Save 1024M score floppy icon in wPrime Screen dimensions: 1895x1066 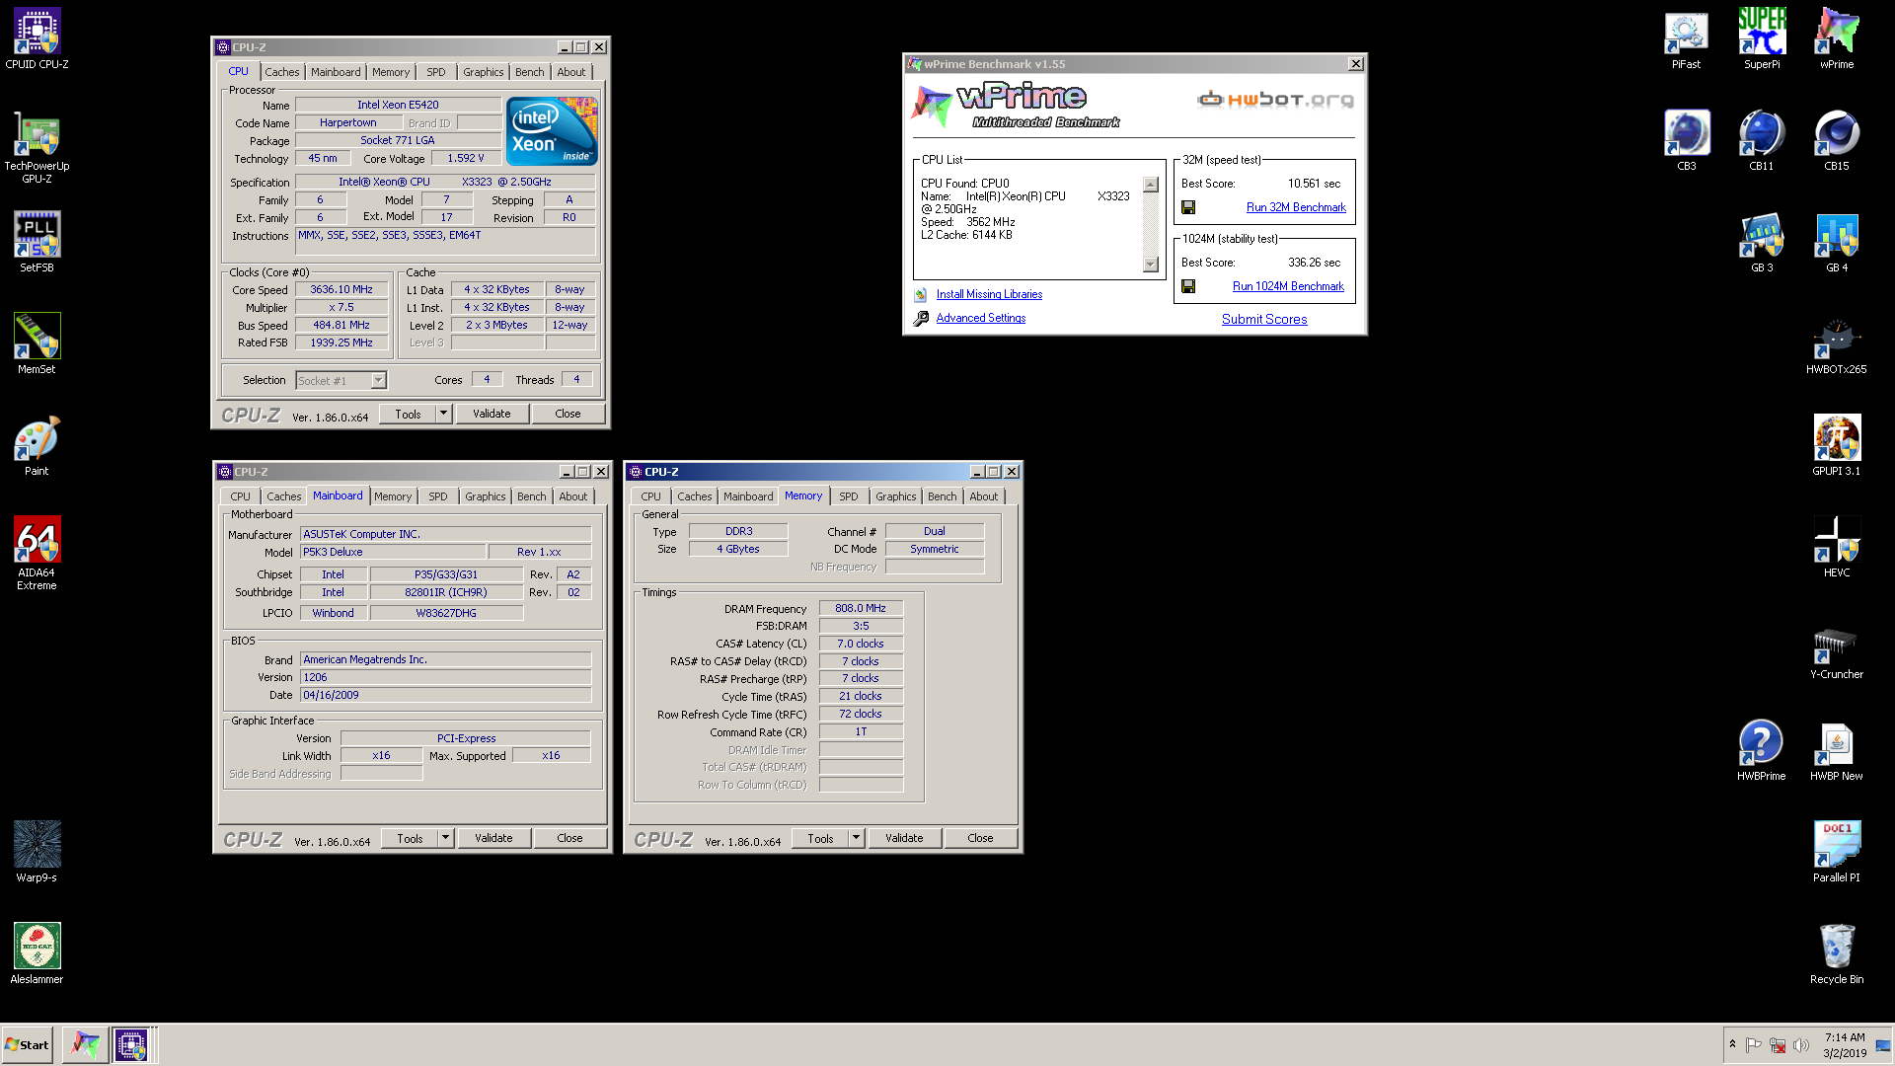pyautogui.click(x=1188, y=286)
